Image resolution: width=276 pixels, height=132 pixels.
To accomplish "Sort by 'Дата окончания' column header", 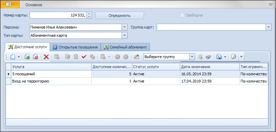I will pyautogui.click(x=210, y=67).
